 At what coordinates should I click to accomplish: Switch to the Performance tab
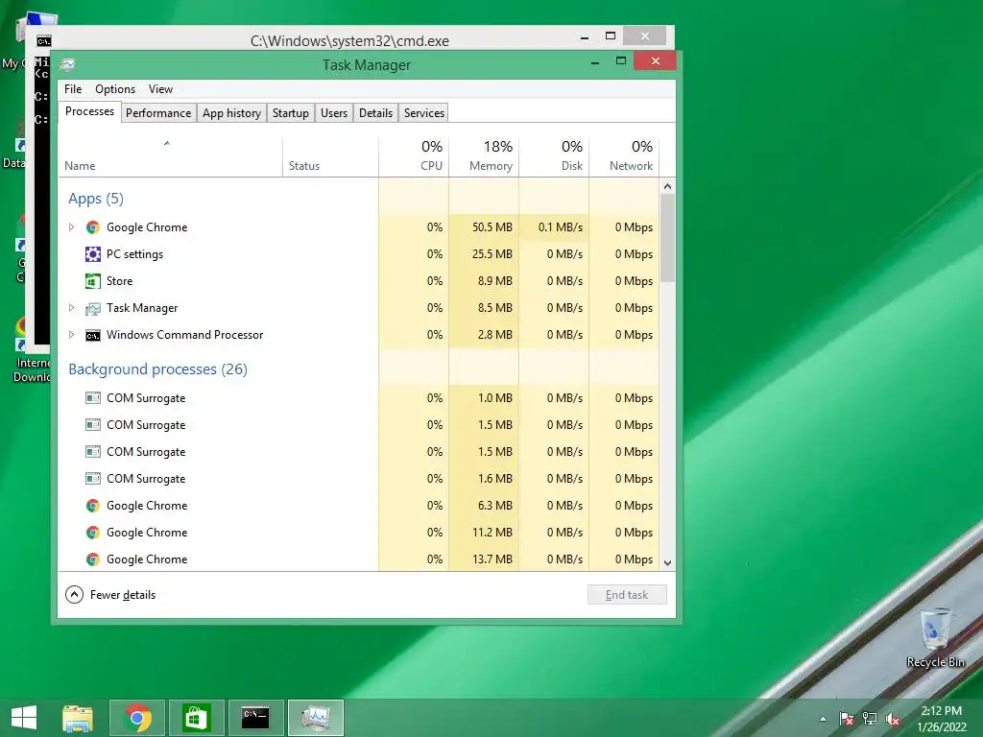(158, 113)
